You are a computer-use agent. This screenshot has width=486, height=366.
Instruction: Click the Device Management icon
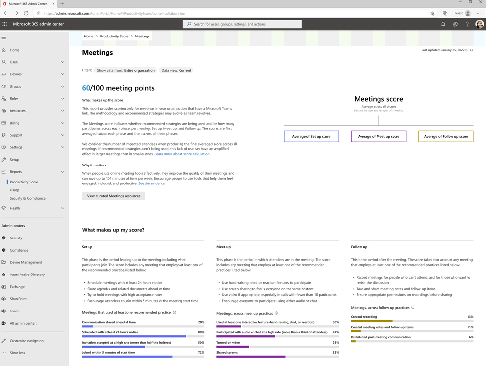tap(4, 262)
